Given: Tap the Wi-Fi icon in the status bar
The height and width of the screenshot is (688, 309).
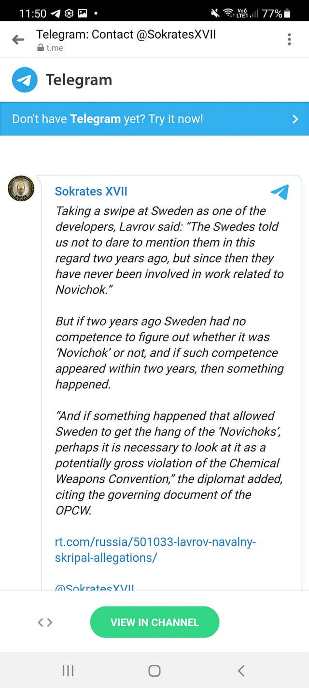Looking at the screenshot, I should [228, 12].
